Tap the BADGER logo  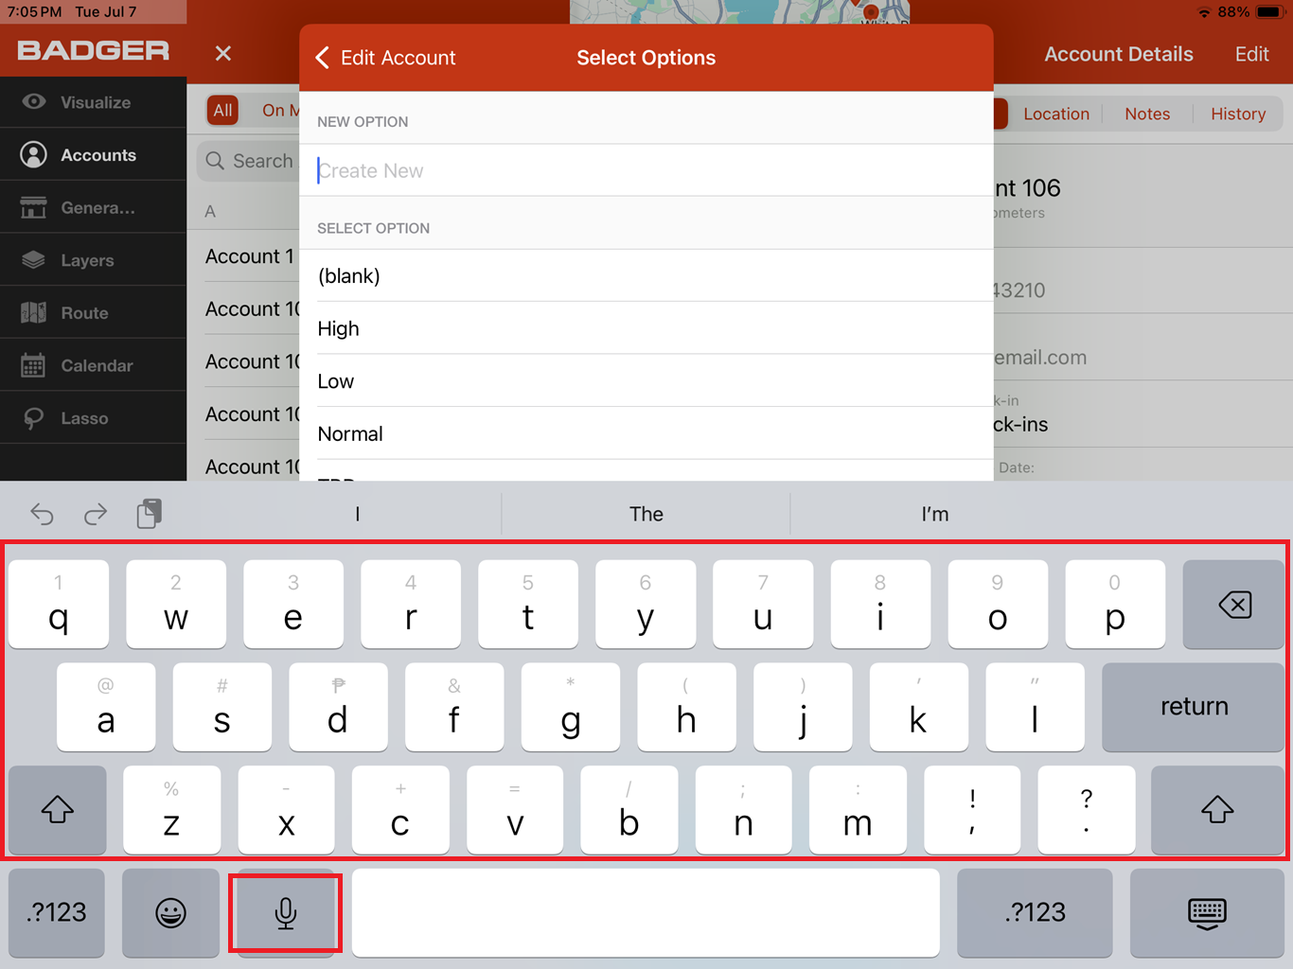click(94, 50)
